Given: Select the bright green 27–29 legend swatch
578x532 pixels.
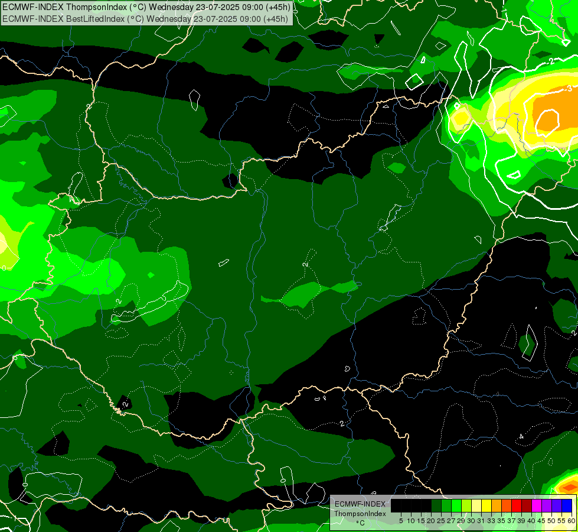Looking at the screenshot, I should [456, 505].
